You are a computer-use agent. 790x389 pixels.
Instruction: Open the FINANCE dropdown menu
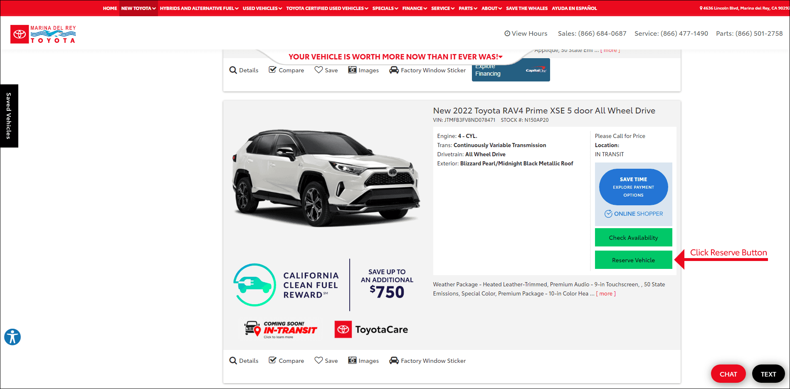click(414, 8)
